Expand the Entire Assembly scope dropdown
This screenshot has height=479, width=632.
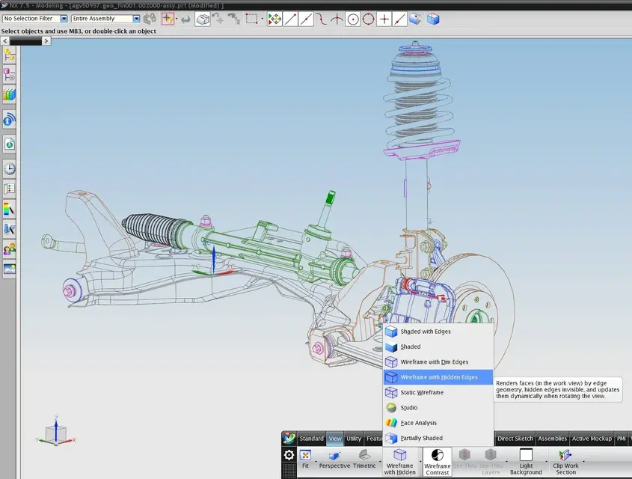click(136, 19)
